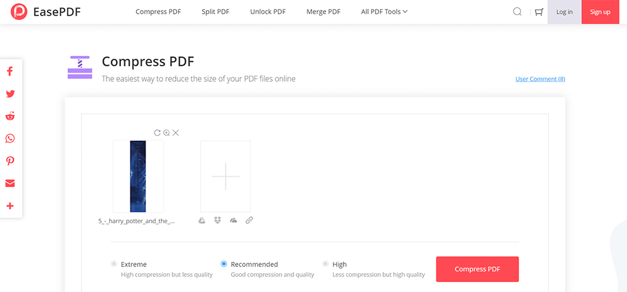Image resolution: width=627 pixels, height=292 pixels.
Task: Select High quality compression mode
Action: (x=325, y=264)
